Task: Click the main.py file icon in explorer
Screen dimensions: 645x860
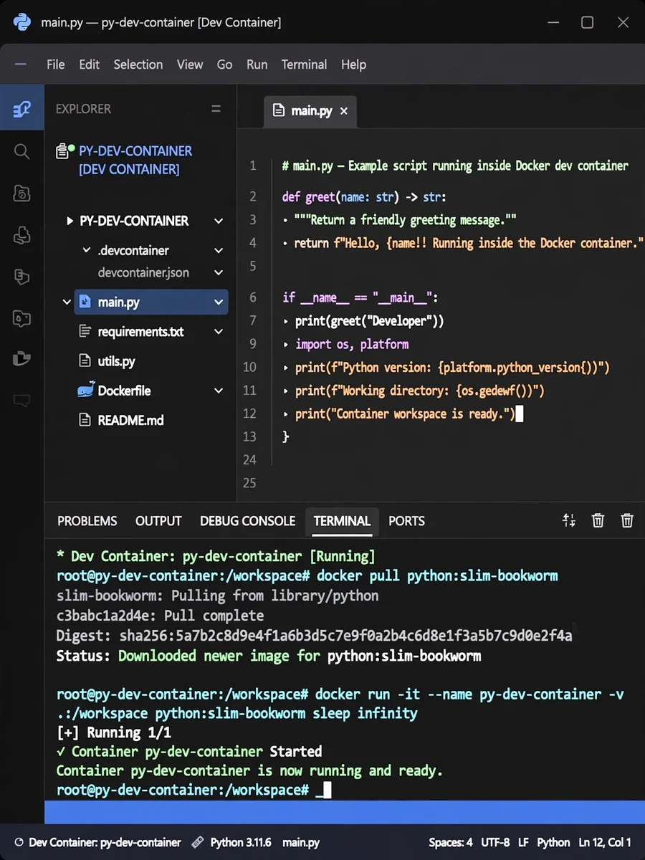Action: coord(85,302)
